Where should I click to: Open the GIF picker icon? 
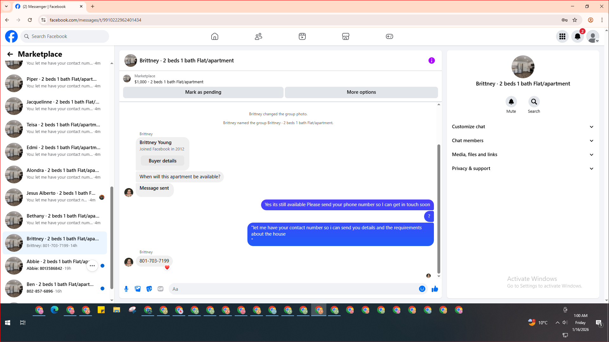click(160, 289)
